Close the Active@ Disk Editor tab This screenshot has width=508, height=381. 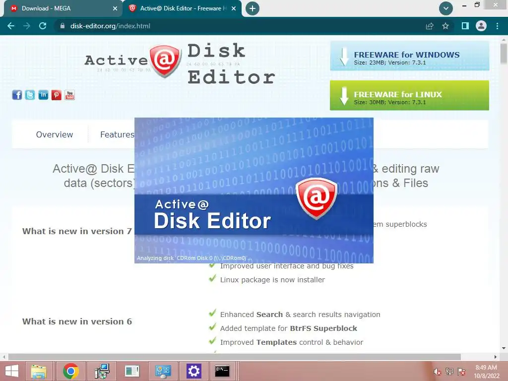234,8
